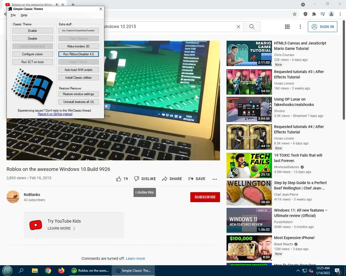The image size is (346, 276).
Task: Open more actions ellipsis below video
Action: pyautogui.click(x=215, y=179)
